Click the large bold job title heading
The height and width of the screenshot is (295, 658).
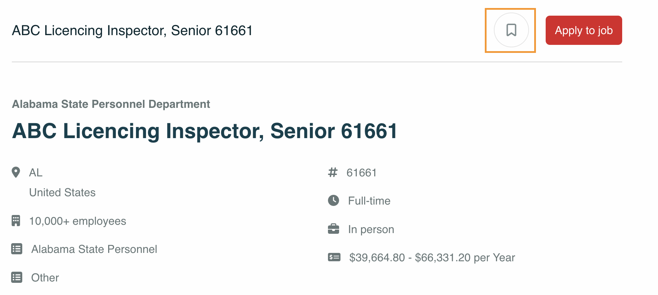click(204, 131)
